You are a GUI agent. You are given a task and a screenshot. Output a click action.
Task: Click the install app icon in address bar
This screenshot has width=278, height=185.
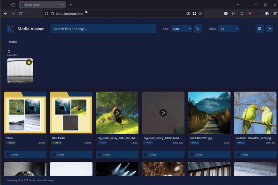188,14
